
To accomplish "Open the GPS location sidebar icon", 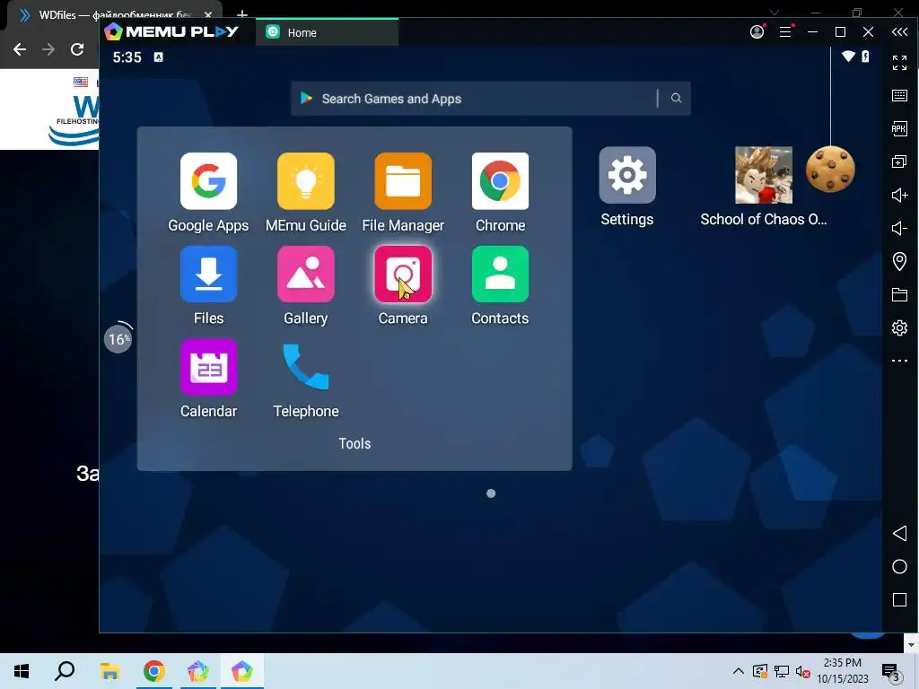I will [899, 261].
